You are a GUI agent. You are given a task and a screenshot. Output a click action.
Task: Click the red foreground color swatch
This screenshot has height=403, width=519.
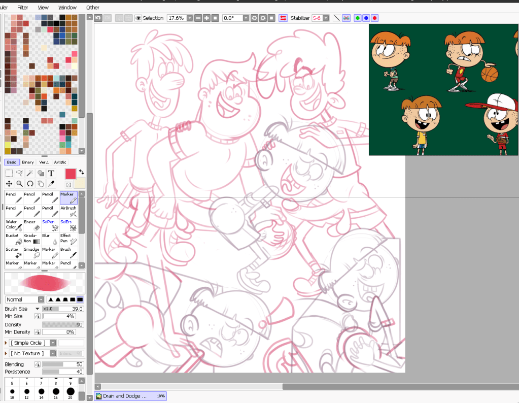pos(70,174)
